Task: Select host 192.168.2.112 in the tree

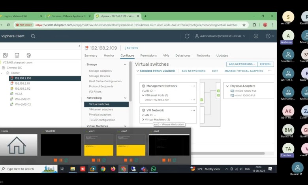Action: (23, 89)
